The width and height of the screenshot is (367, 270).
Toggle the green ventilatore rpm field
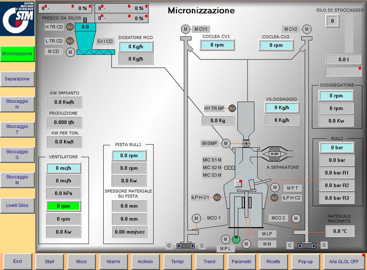[x=63, y=206]
